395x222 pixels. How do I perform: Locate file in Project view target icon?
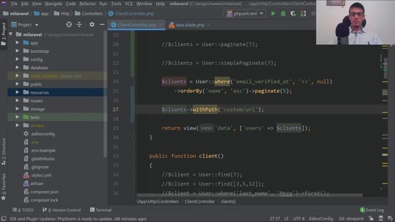tap(69, 25)
